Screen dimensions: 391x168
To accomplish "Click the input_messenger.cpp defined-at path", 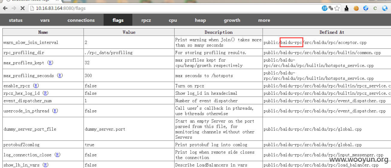I will (x=324, y=155).
